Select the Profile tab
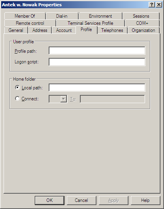 click(87, 30)
